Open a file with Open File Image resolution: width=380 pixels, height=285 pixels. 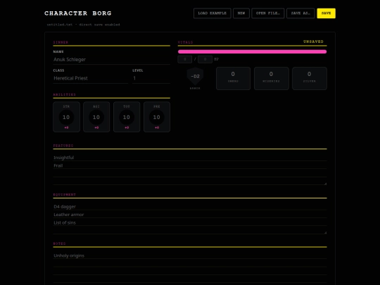tap(268, 13)
